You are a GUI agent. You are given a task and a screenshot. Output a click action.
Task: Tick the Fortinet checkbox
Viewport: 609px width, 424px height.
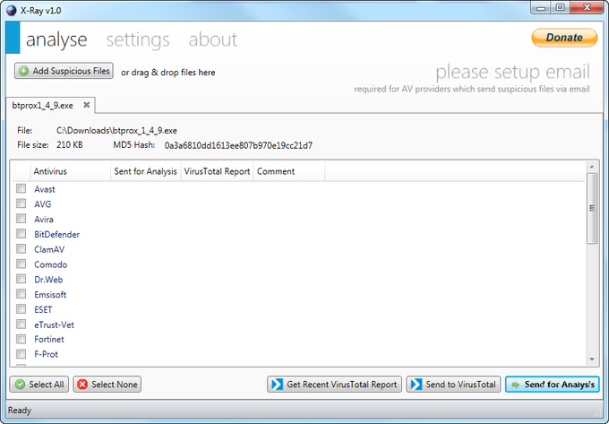(x=21, y=339)
